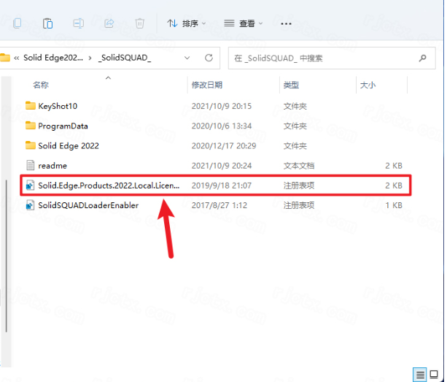
Task: Open the 查看 view dropdown
Action: (x=244, y=23)
